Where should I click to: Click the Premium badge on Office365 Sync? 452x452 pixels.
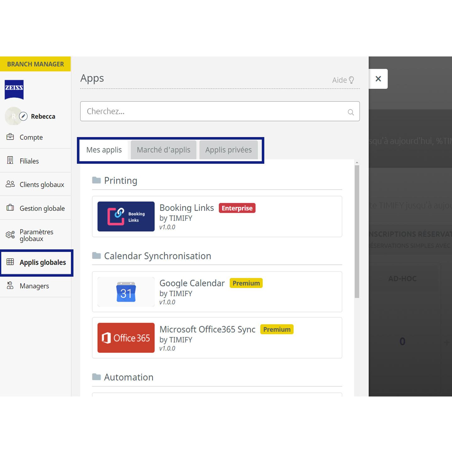277,329
